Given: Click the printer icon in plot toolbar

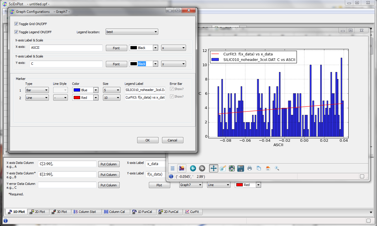Looking at the screenshot, I should [x=249, y=168].
